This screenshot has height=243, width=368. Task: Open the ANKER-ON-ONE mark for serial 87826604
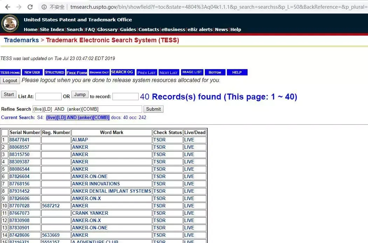point(90,176)
